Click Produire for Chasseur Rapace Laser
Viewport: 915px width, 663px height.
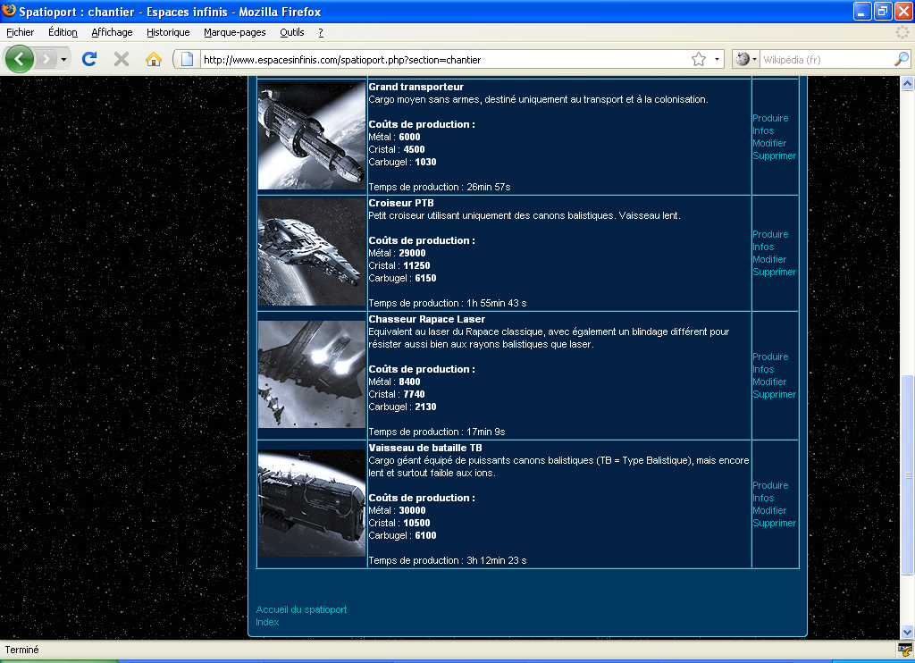coord(770,357)
